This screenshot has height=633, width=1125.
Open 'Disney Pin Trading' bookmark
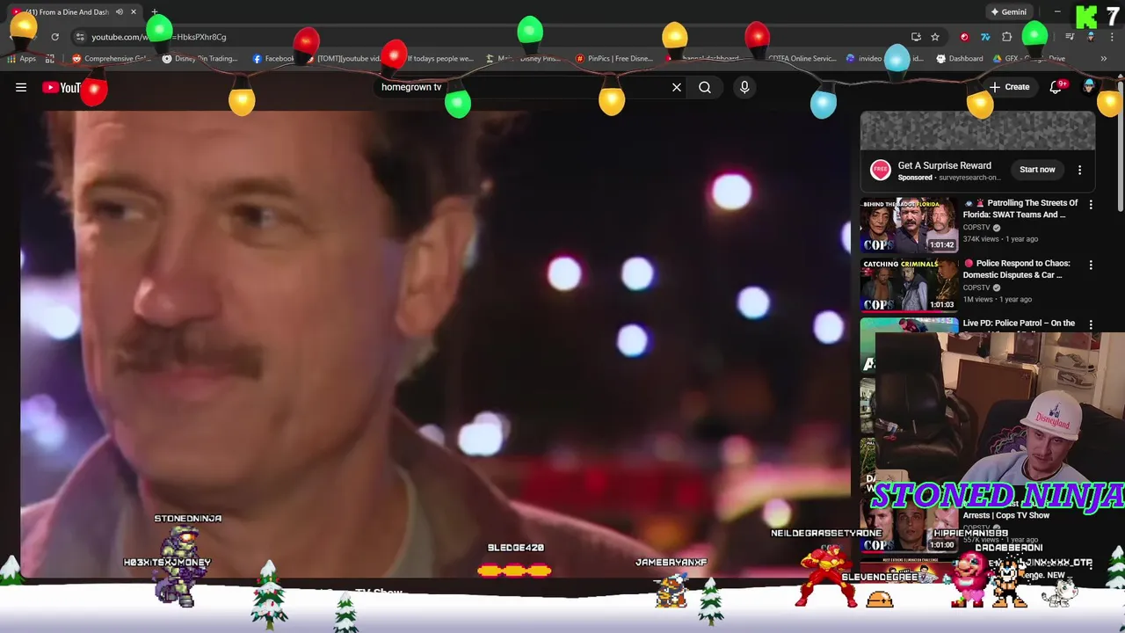pyautogui.click(x=200, y=59)
